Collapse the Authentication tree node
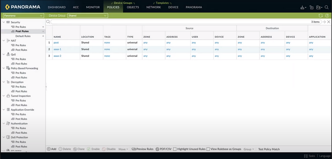Image resolution: width=332 pixels, height=159 pixels. pos(4,124)
